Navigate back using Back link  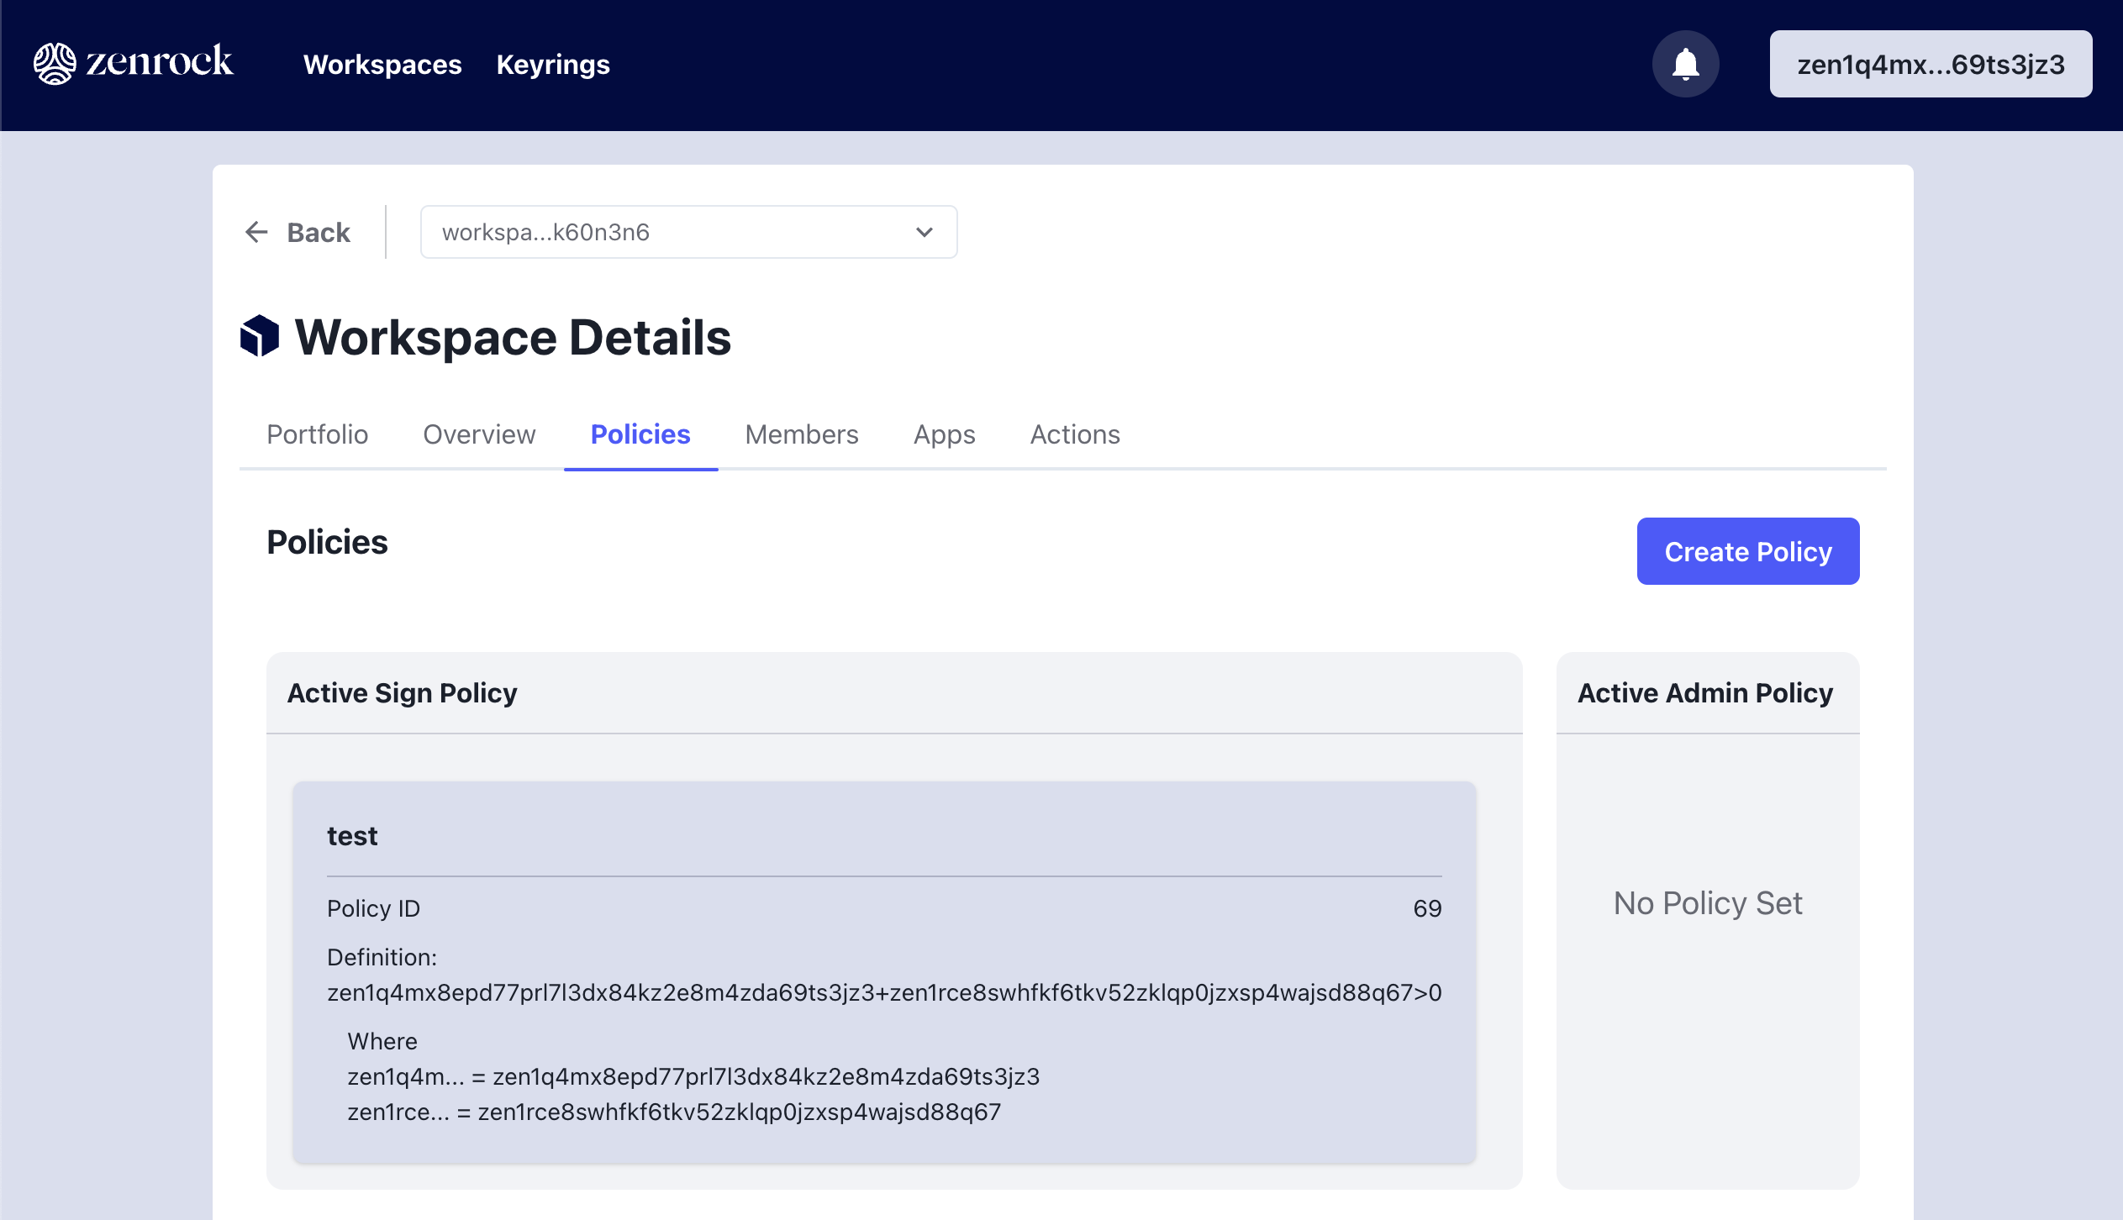(x=298, y=230)
